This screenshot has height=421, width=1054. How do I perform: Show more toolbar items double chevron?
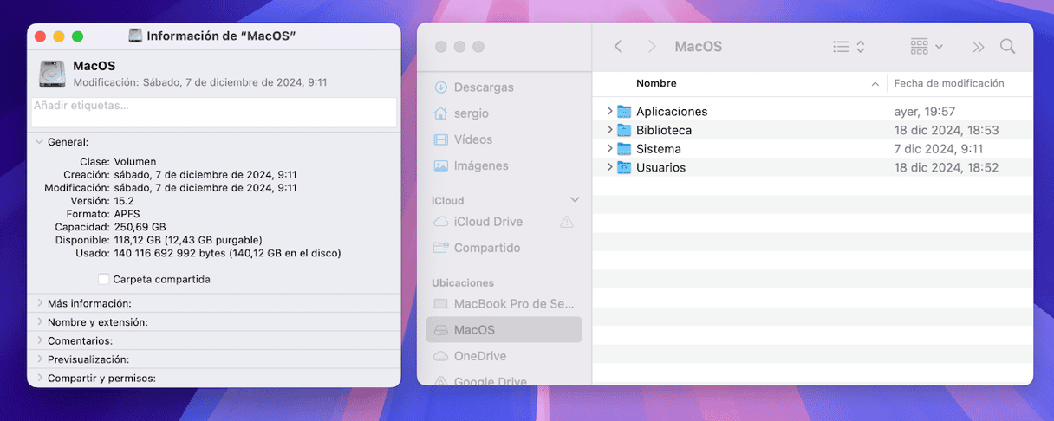[979, 47]
